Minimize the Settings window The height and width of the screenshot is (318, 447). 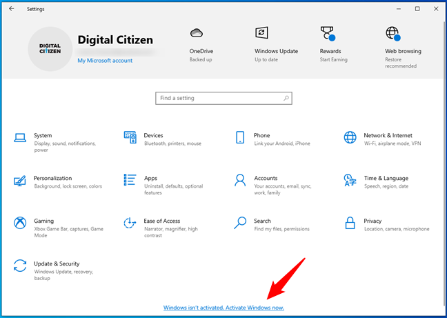click(399, 9)
